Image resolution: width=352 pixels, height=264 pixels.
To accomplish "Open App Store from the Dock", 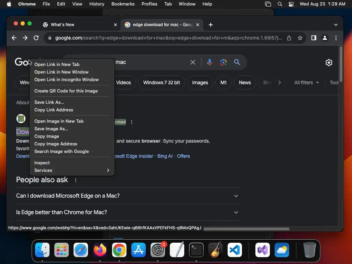I will [139, 250].
